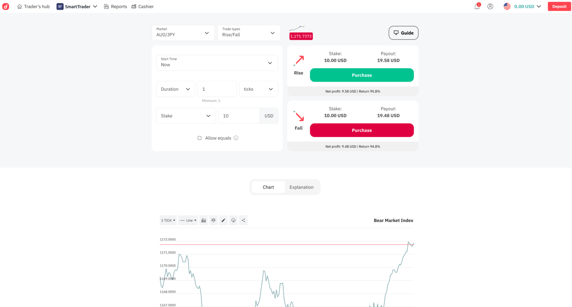The image size is (572, 307).
Task: Click the stake amount input field
Action: (239, 116)
